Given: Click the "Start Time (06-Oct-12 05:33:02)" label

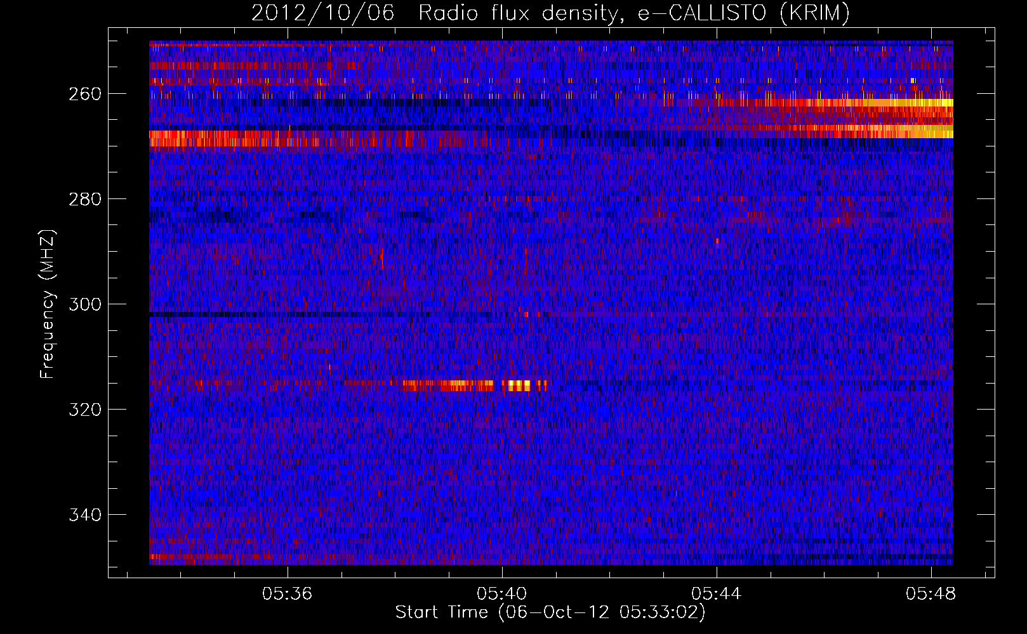Looking at the screenshot, I should coord(550,612).
